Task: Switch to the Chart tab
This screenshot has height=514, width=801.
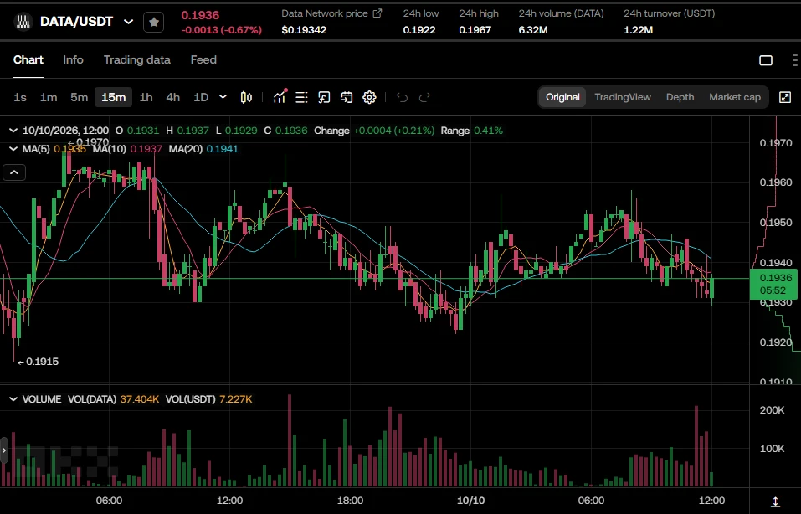Action: tap(28, 59)
